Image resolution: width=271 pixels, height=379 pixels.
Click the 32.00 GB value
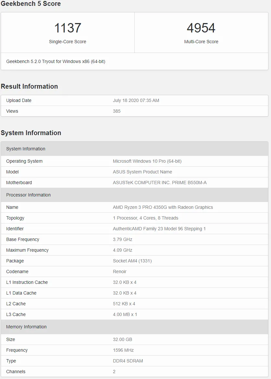[122, 339]
